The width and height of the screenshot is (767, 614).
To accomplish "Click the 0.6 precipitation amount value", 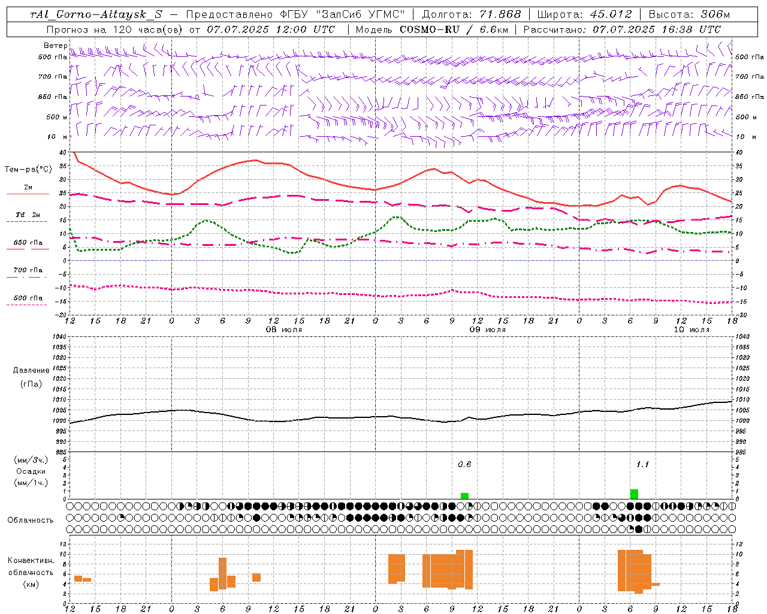I will click(464, 465).
